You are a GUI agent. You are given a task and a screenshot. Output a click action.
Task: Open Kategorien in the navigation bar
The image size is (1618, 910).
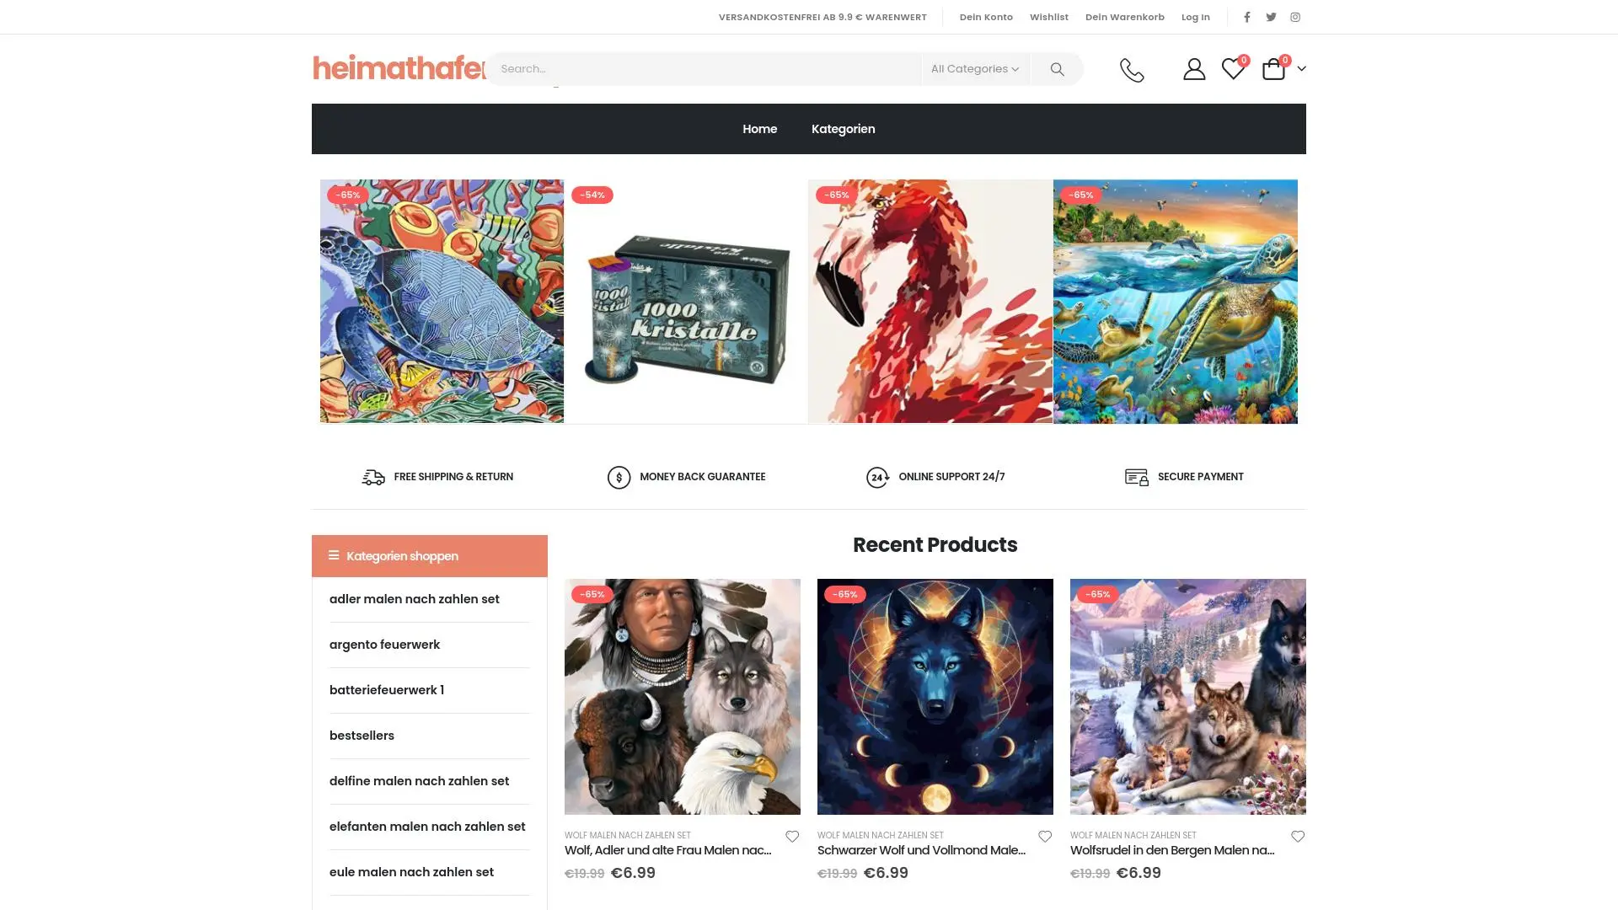(843, 129)
